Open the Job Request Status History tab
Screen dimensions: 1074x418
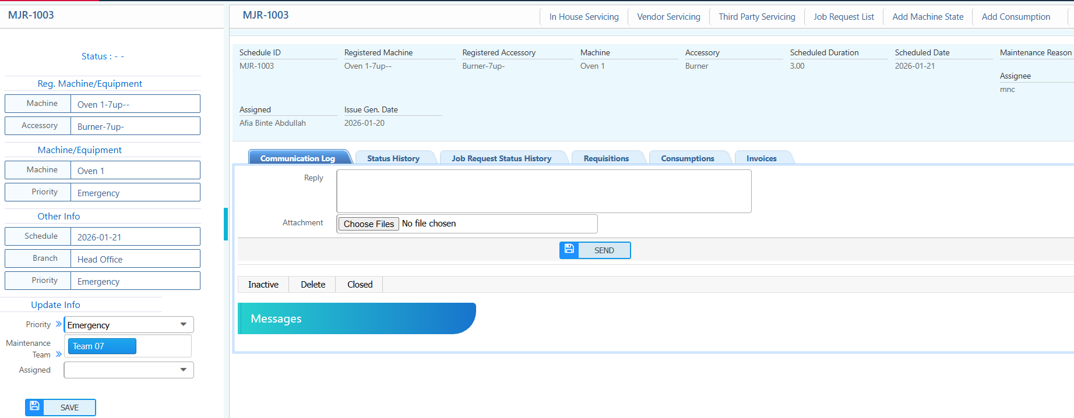coord(501,158)
